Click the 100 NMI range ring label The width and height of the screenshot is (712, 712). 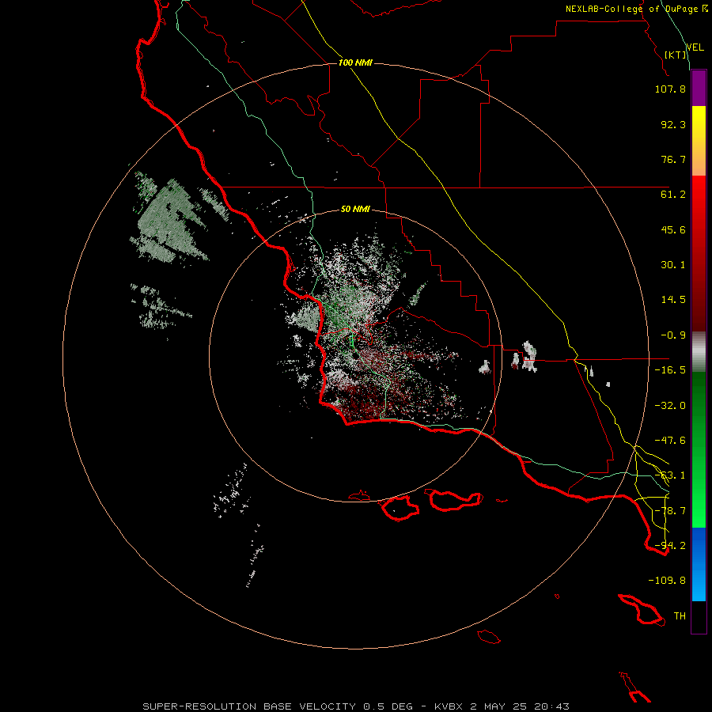tap(355, 62)
